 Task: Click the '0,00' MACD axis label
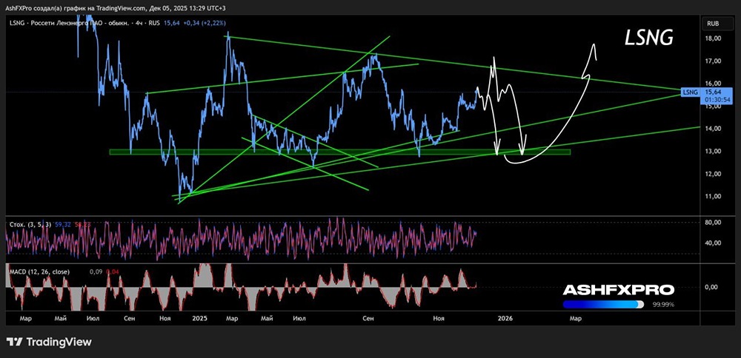(713, 287)
